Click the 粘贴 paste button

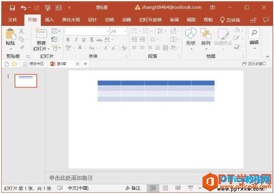(x=11, y=40)
